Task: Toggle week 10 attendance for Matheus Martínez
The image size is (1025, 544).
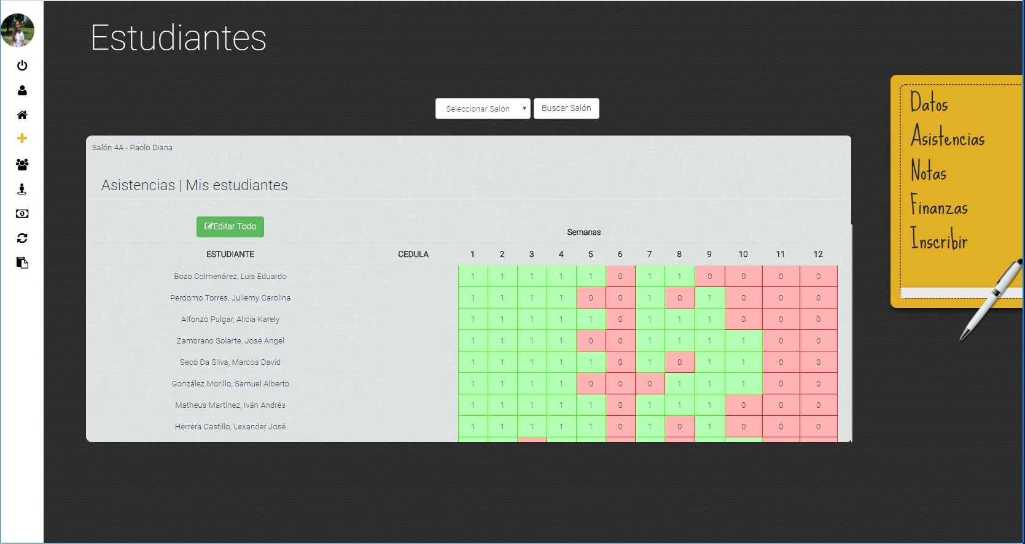Action: click(x=743, y=405)
